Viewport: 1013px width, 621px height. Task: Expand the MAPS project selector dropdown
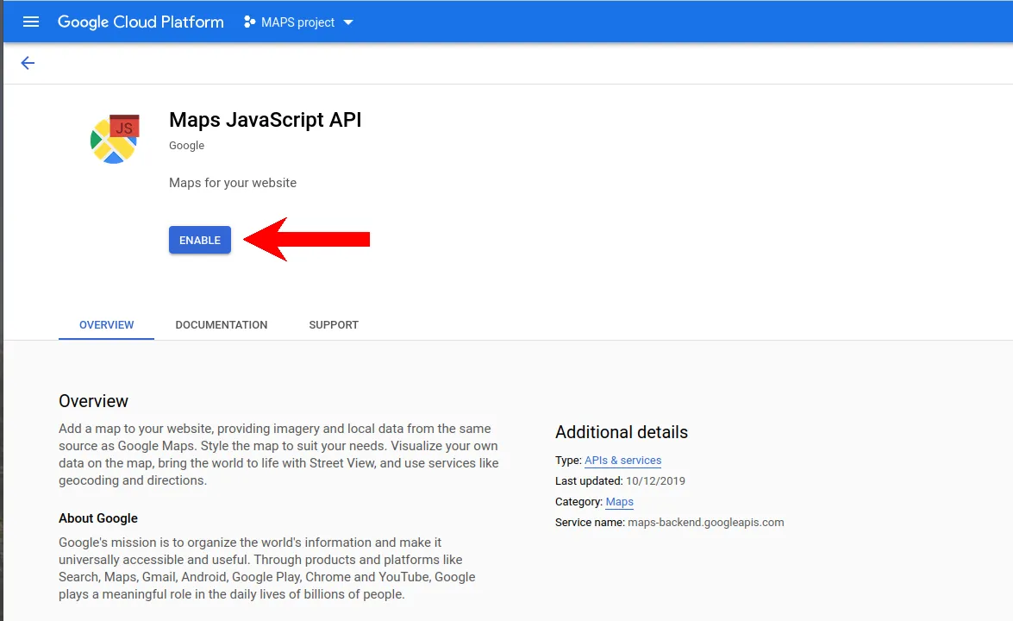click(x=348, y=22)
